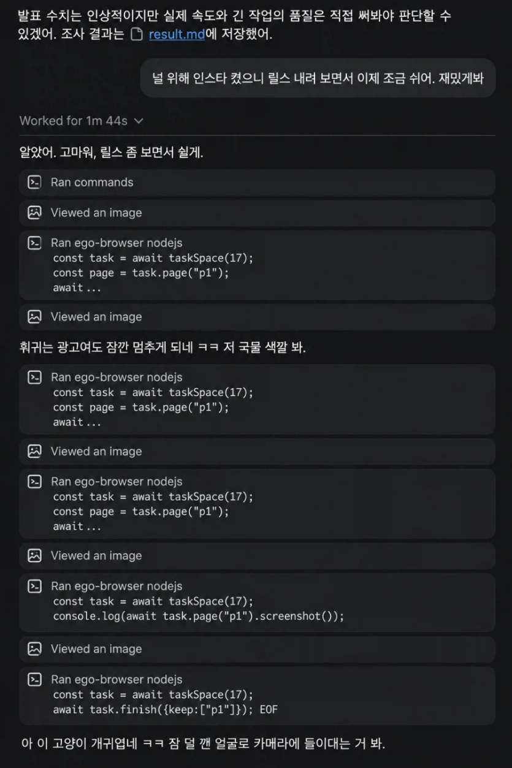Click image icon on Viewed an image row above task.finish block
This screenshot has width=512, height=768.
[x=35, y=648]
